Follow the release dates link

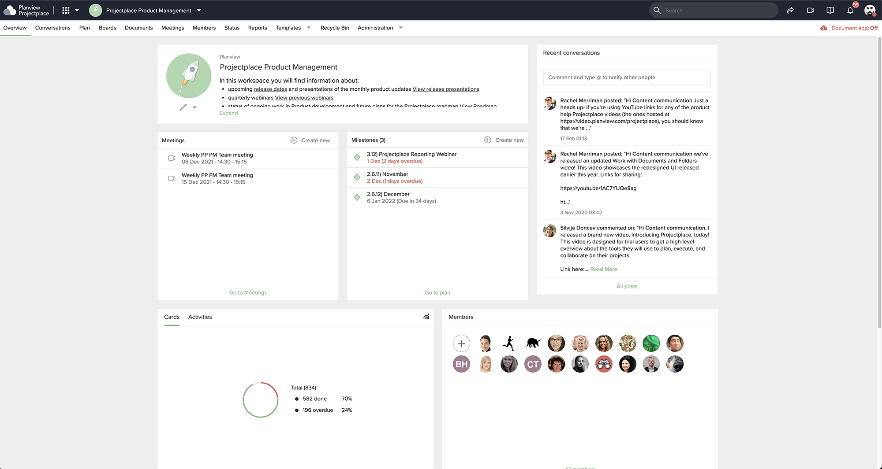pyautogui.click(x=270, y=89)
